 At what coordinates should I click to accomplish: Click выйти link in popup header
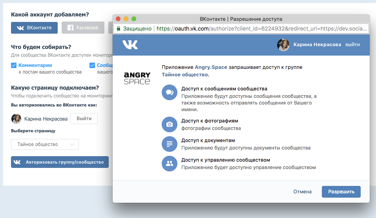[352, 45]
